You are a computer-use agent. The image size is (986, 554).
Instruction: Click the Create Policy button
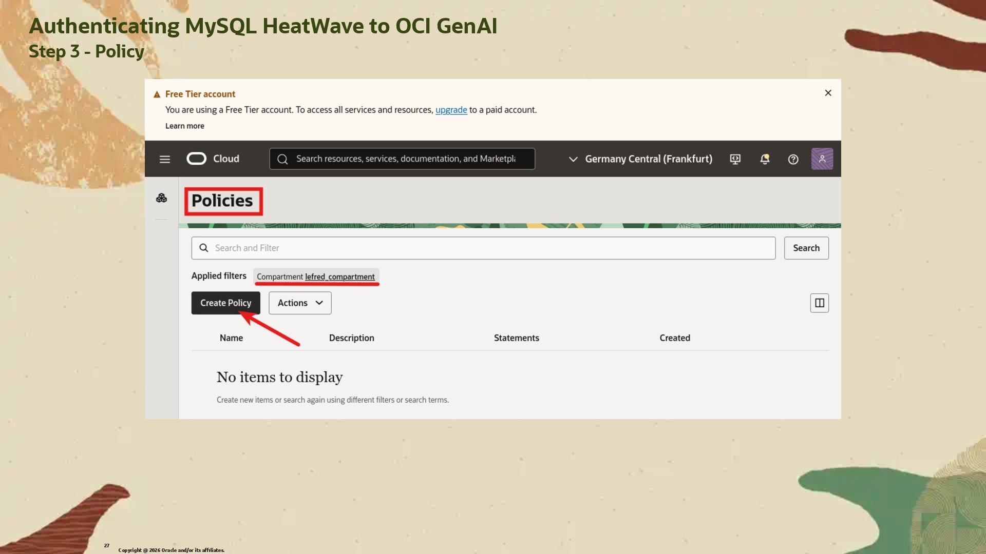pos(225,303)
